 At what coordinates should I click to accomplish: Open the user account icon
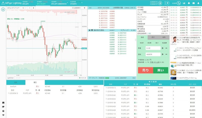click(x=198, y=3)
